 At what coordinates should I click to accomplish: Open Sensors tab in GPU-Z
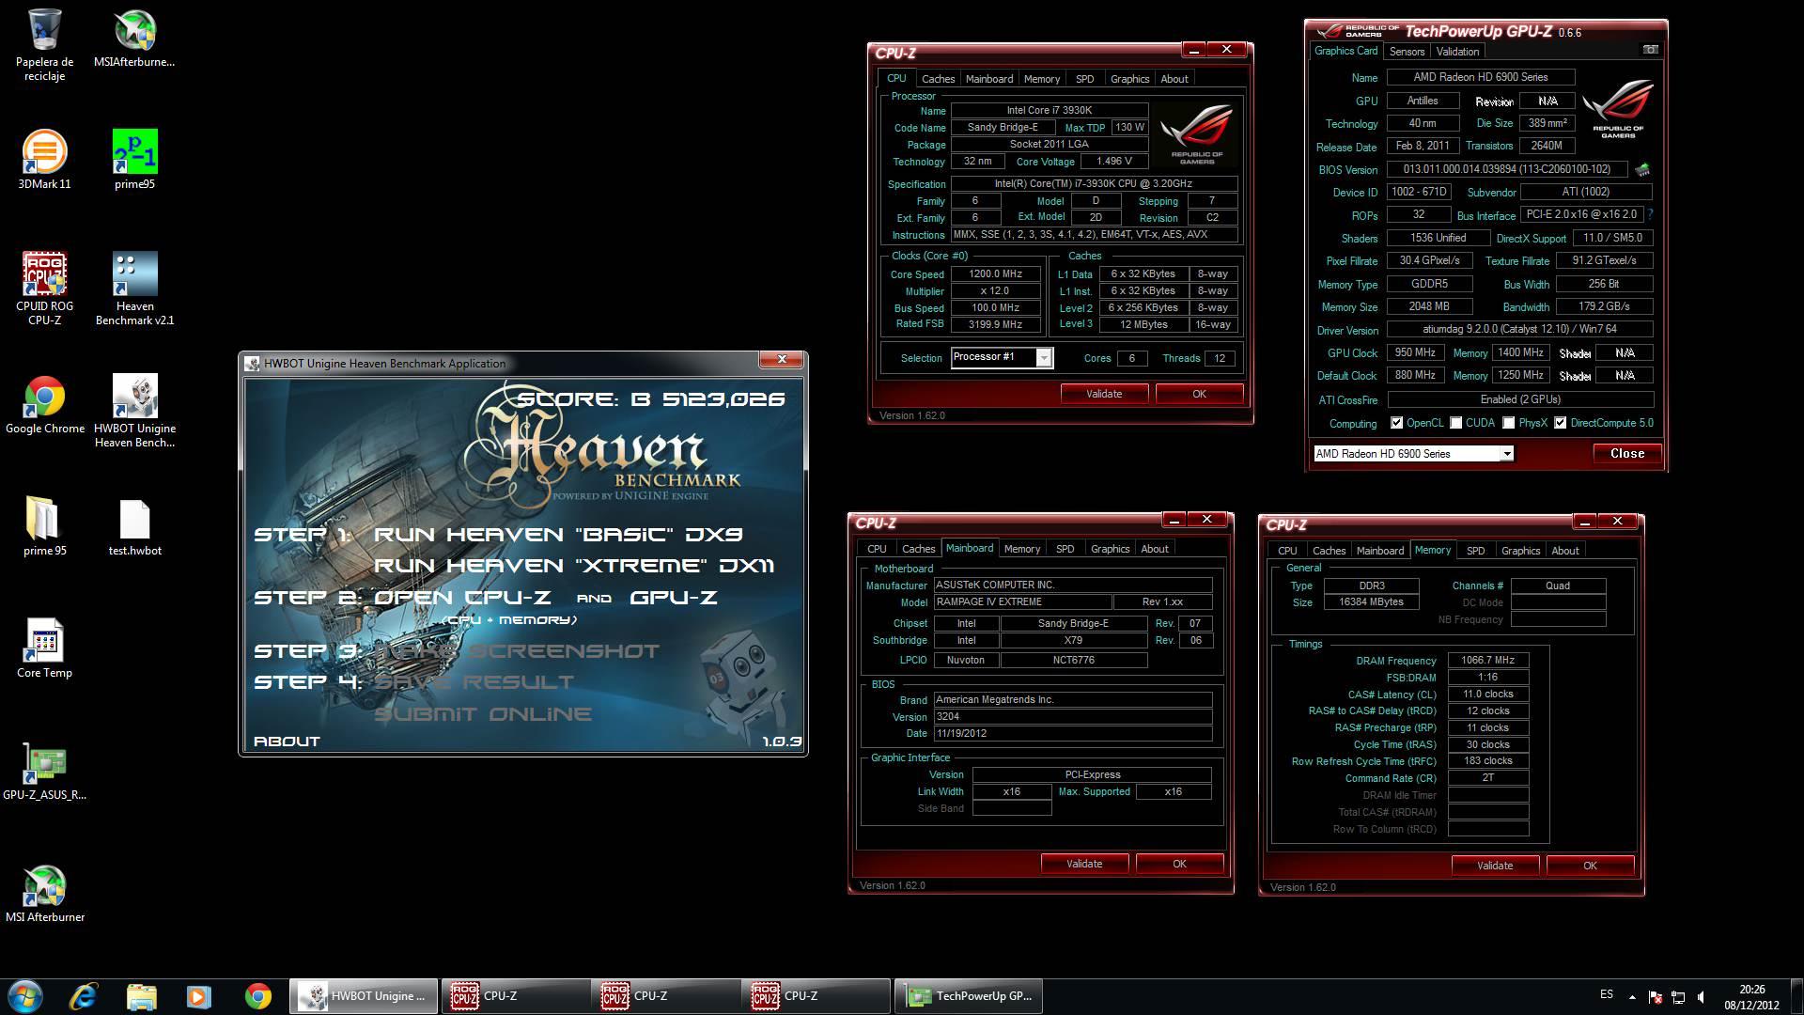pos(1407,52)
